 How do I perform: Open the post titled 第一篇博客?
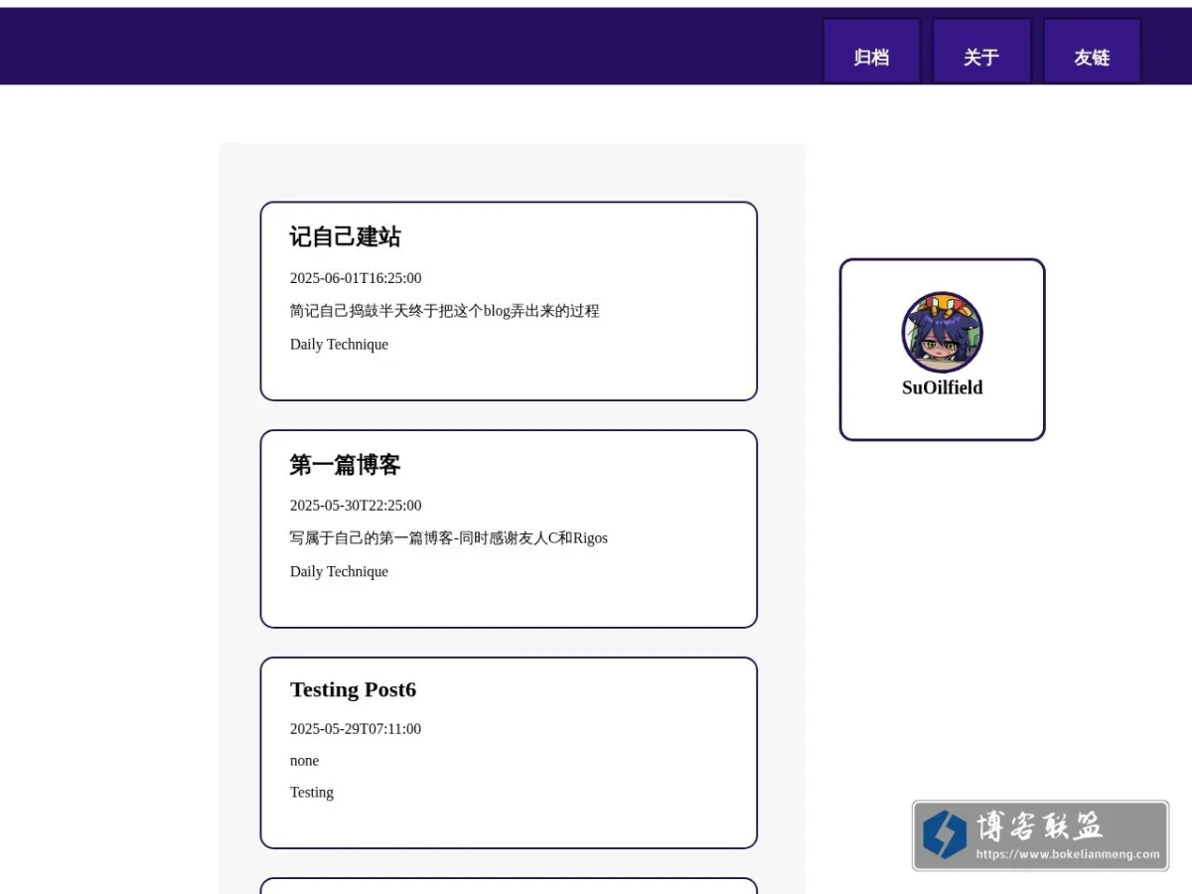point(346,464)
